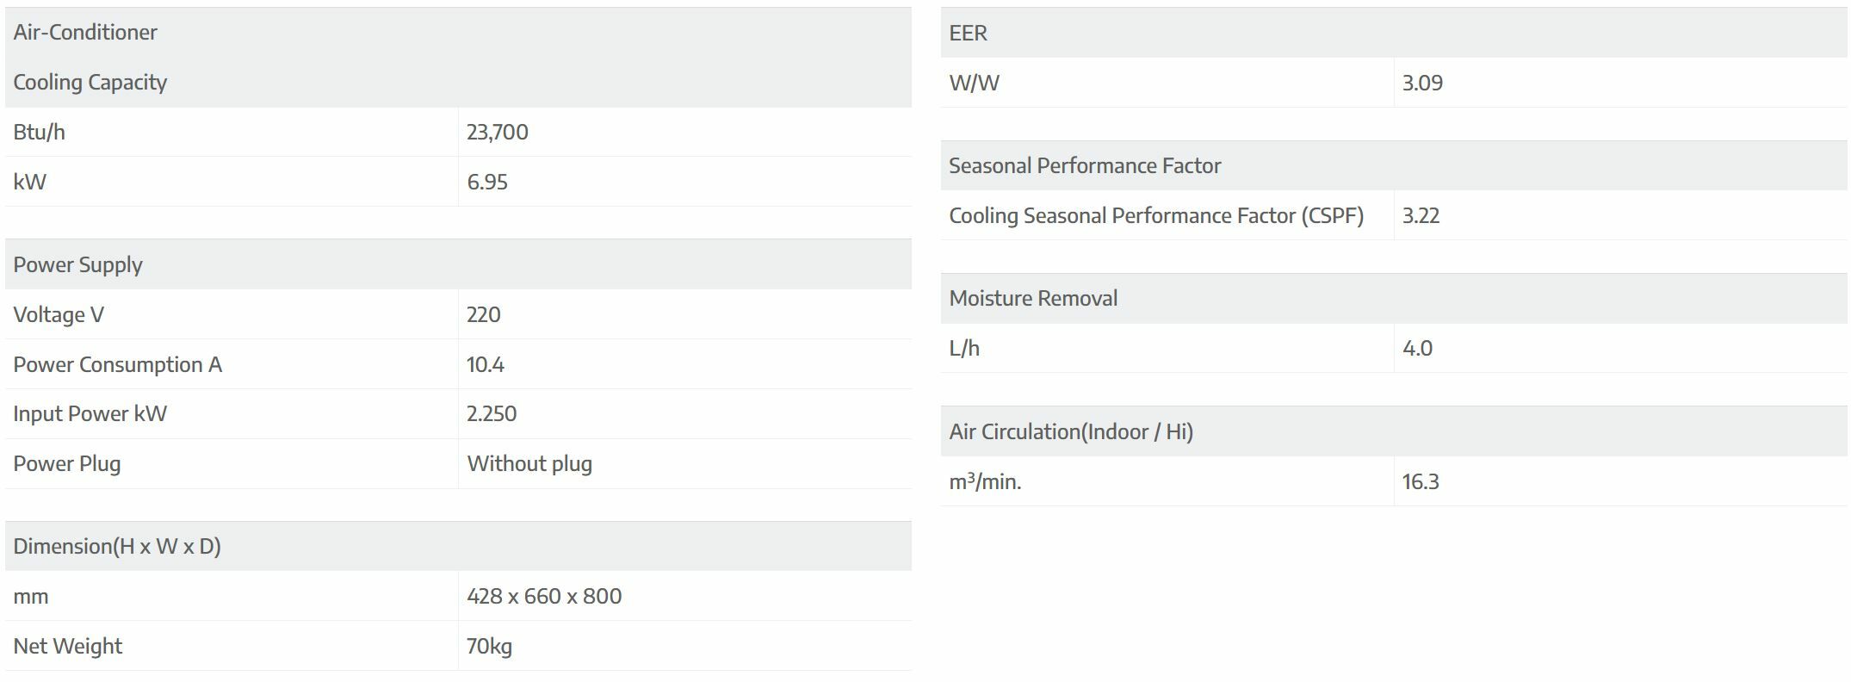This screenshot has height=682, width=1851.
Task: Click the Power Supply section header
Action: point(78,265)
